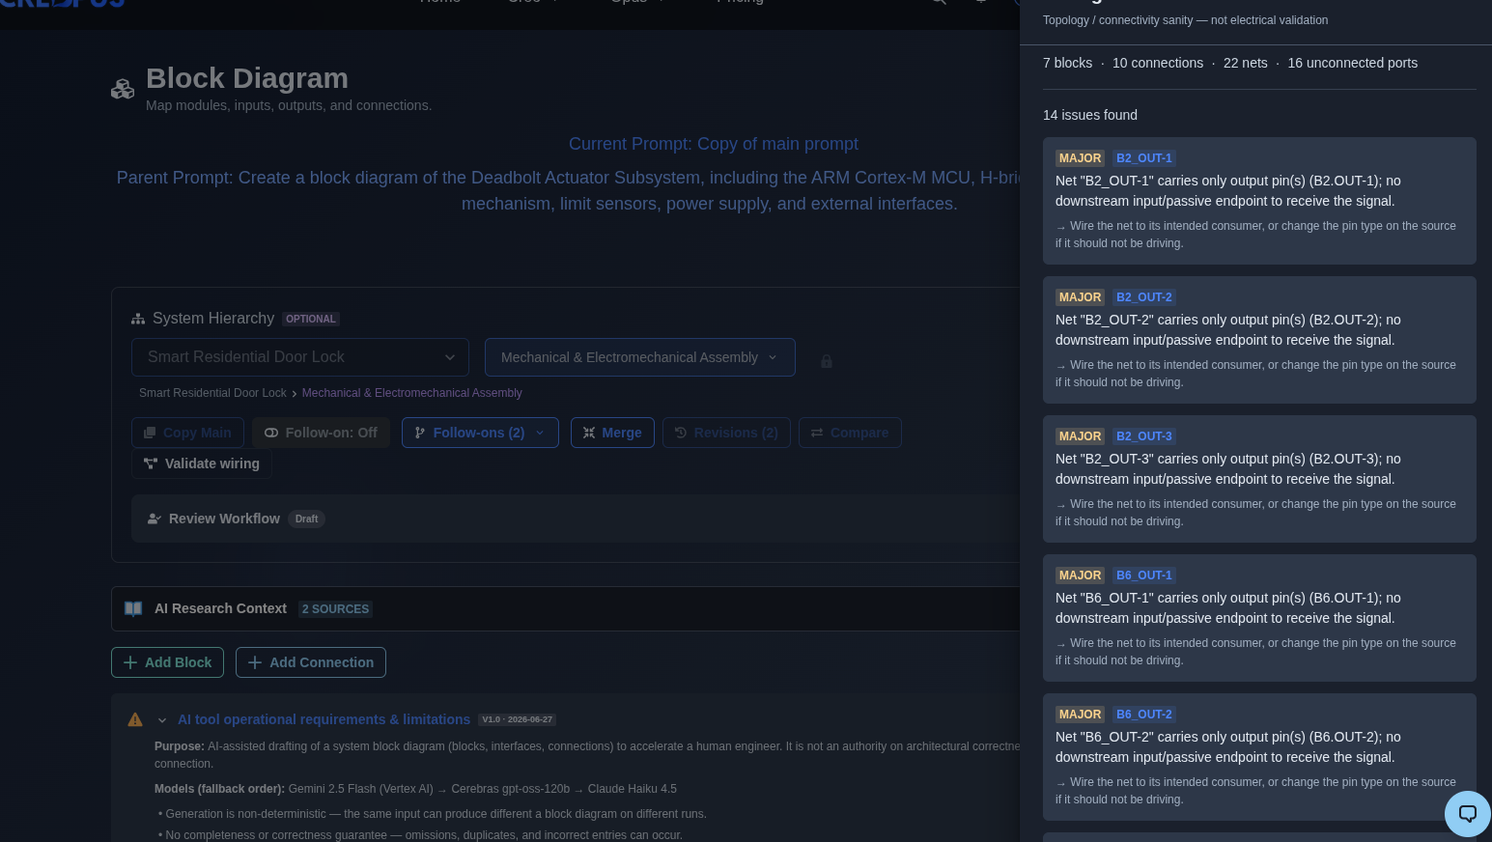The width and height of the screenshot is (1492, 842).
Task: Click the MAJOR badge on the B2_OUT-1 issue
Action: [x=1080, y=158]
